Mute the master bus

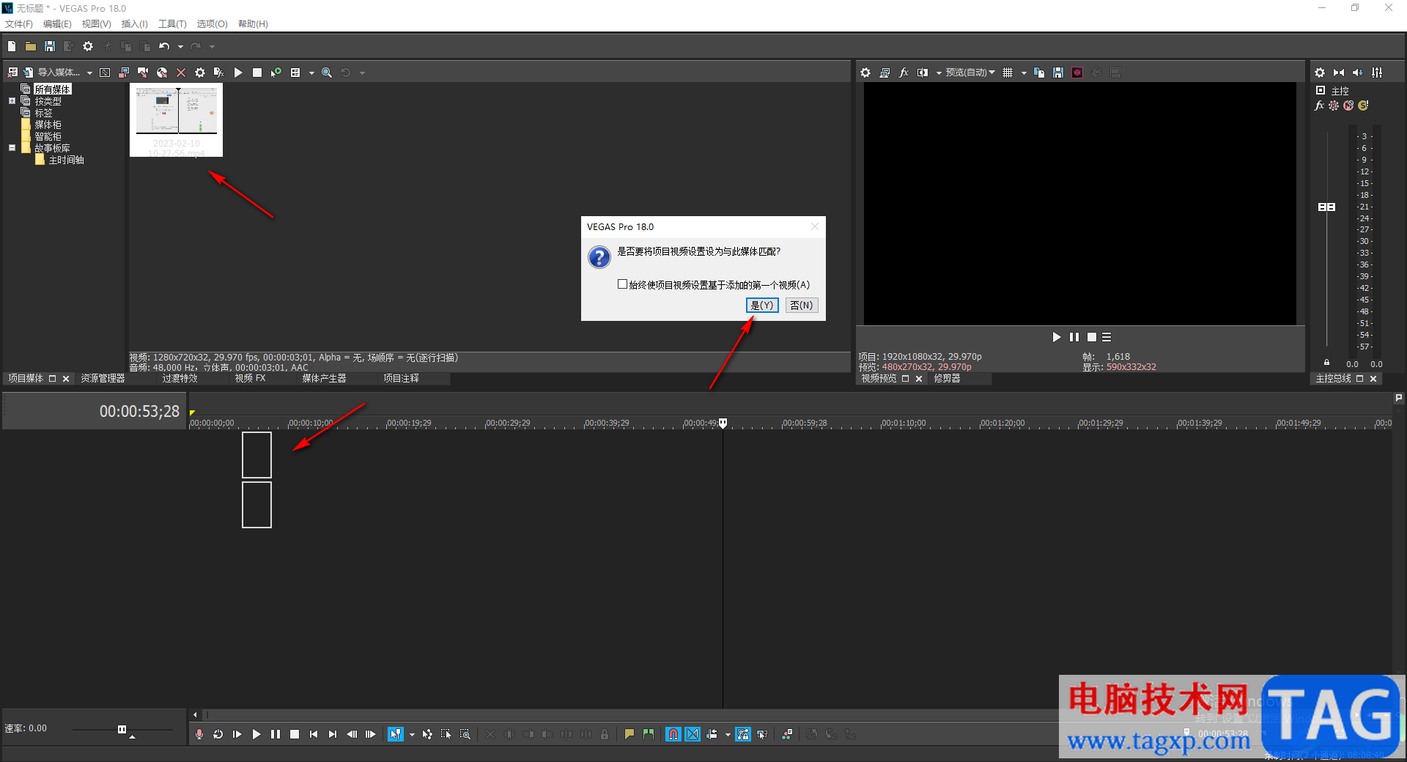1348,106
